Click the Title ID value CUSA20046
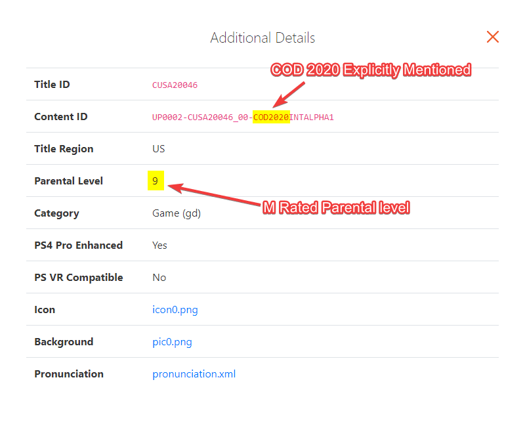The width and height of the screenshot is (525, 426). (x=175, y=85)
